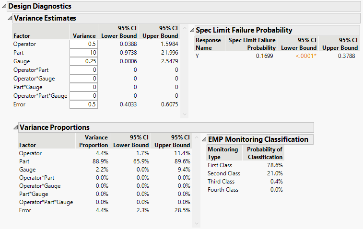
Task: Click the Operator*Part variance field
Action: (x=84, y=70)
